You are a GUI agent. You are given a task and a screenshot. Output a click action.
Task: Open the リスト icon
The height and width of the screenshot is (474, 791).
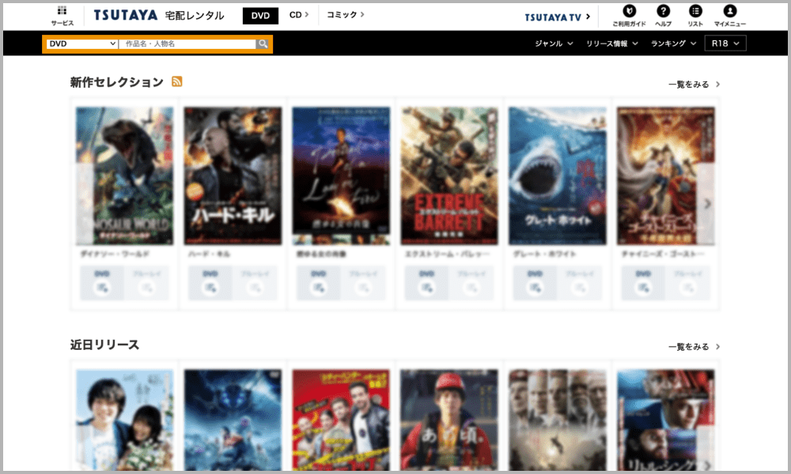click(x=695, y=11)
